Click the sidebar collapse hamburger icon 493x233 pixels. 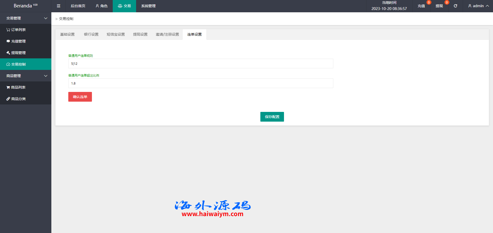[x=59, y=6]
